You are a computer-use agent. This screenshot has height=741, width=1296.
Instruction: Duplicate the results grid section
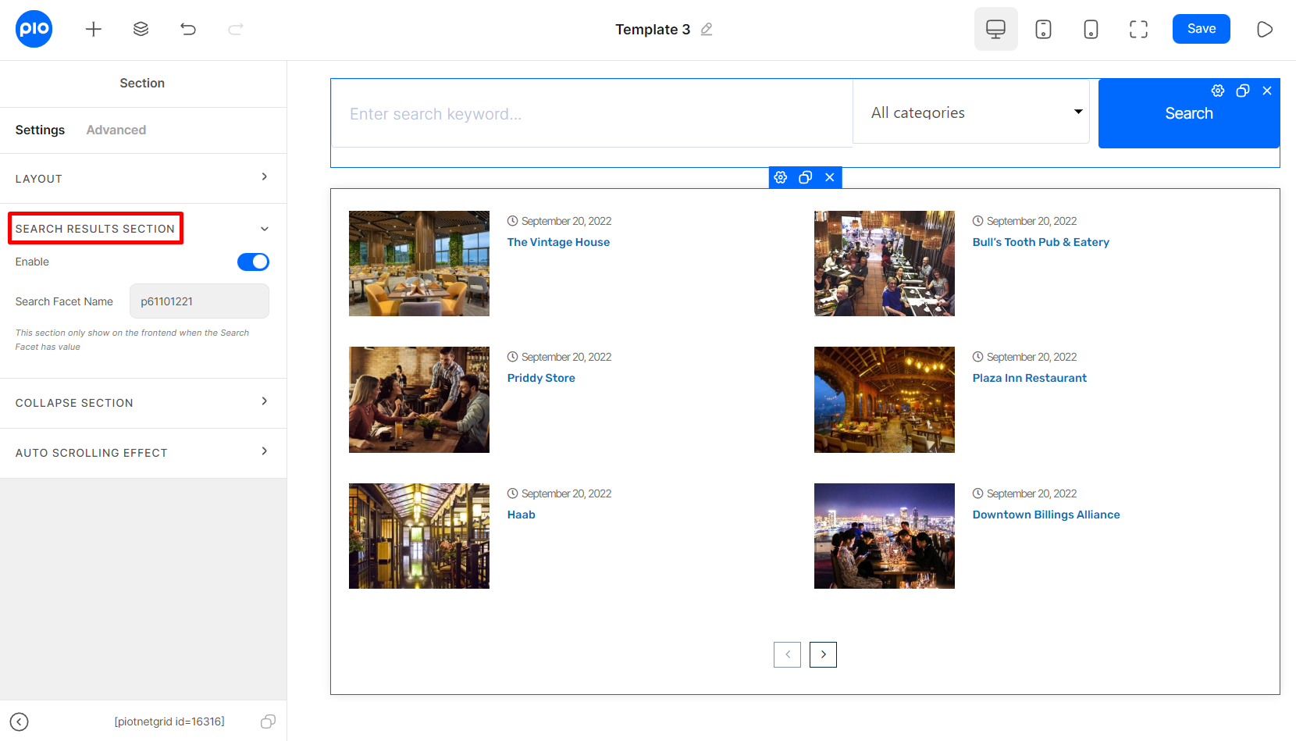coord(805,177)
